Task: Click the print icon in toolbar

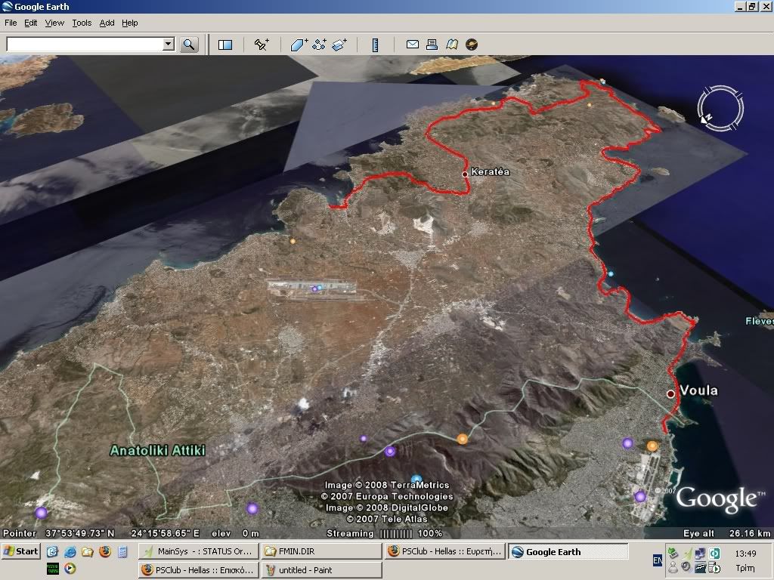Action: tap(432, 45)
